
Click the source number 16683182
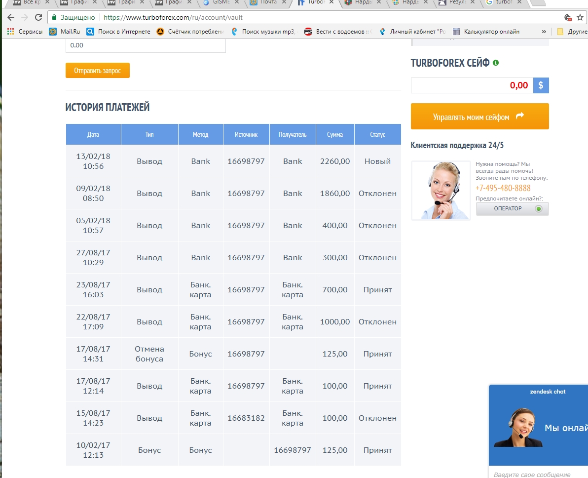pos(246,418)
